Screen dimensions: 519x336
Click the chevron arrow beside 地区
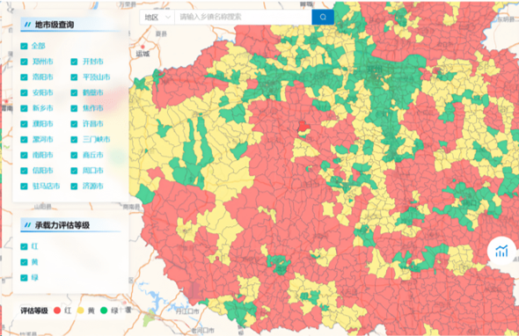click(x=168, y=18)
